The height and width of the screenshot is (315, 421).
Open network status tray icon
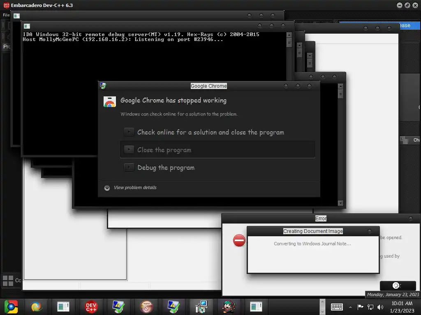370,307
